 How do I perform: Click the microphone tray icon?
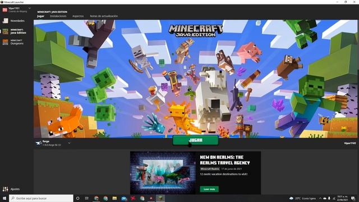[329, 198]
